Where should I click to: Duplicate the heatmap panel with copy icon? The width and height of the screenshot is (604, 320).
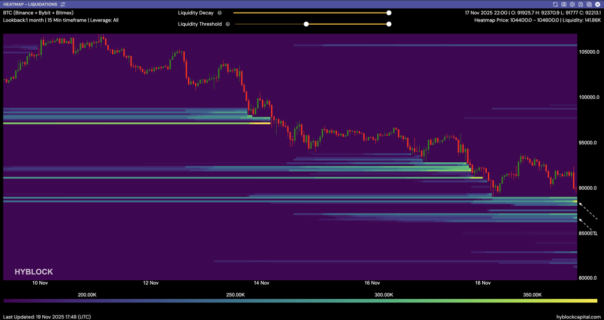(x=588, y=4)
